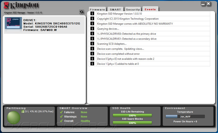Screen dimensions: 218x133
Task: Click the Warnings None value
Action: pos(84,117)
